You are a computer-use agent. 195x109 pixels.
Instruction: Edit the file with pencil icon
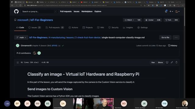(172, 62)
